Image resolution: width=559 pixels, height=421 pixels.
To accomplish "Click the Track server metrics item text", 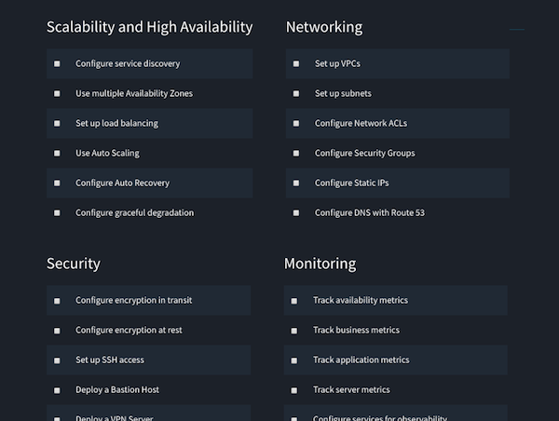I will [x=351, y=390].
